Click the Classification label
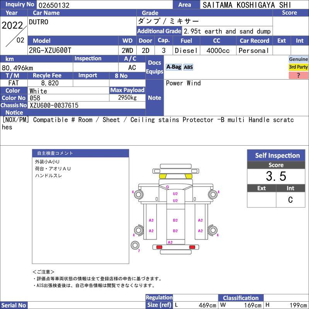Image resolution: width=309 pixels, height=309 pixels. pyautogui.click(x=241, y=298)
